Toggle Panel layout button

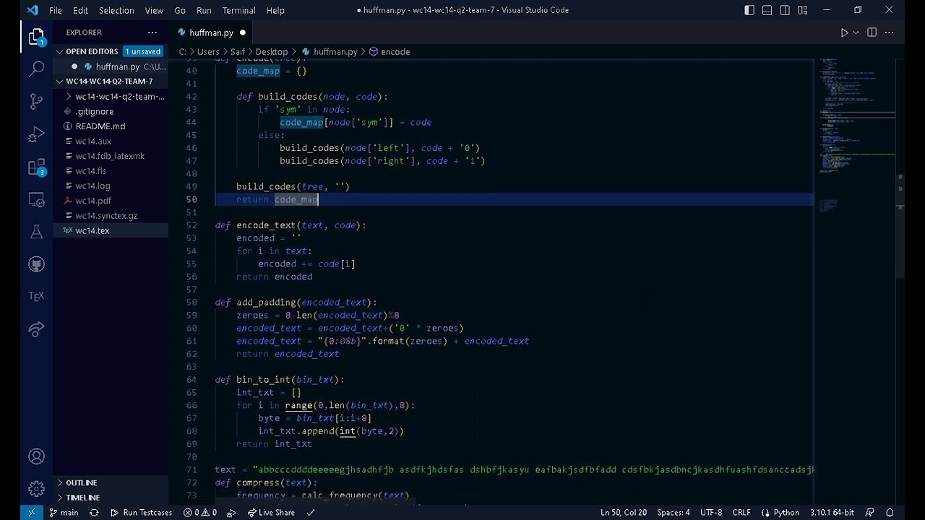click(767, 10)
